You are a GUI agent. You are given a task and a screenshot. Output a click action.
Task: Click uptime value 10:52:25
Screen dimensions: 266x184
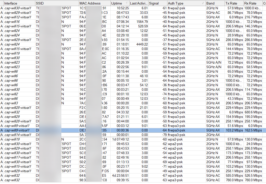click(x=123, y=8)
